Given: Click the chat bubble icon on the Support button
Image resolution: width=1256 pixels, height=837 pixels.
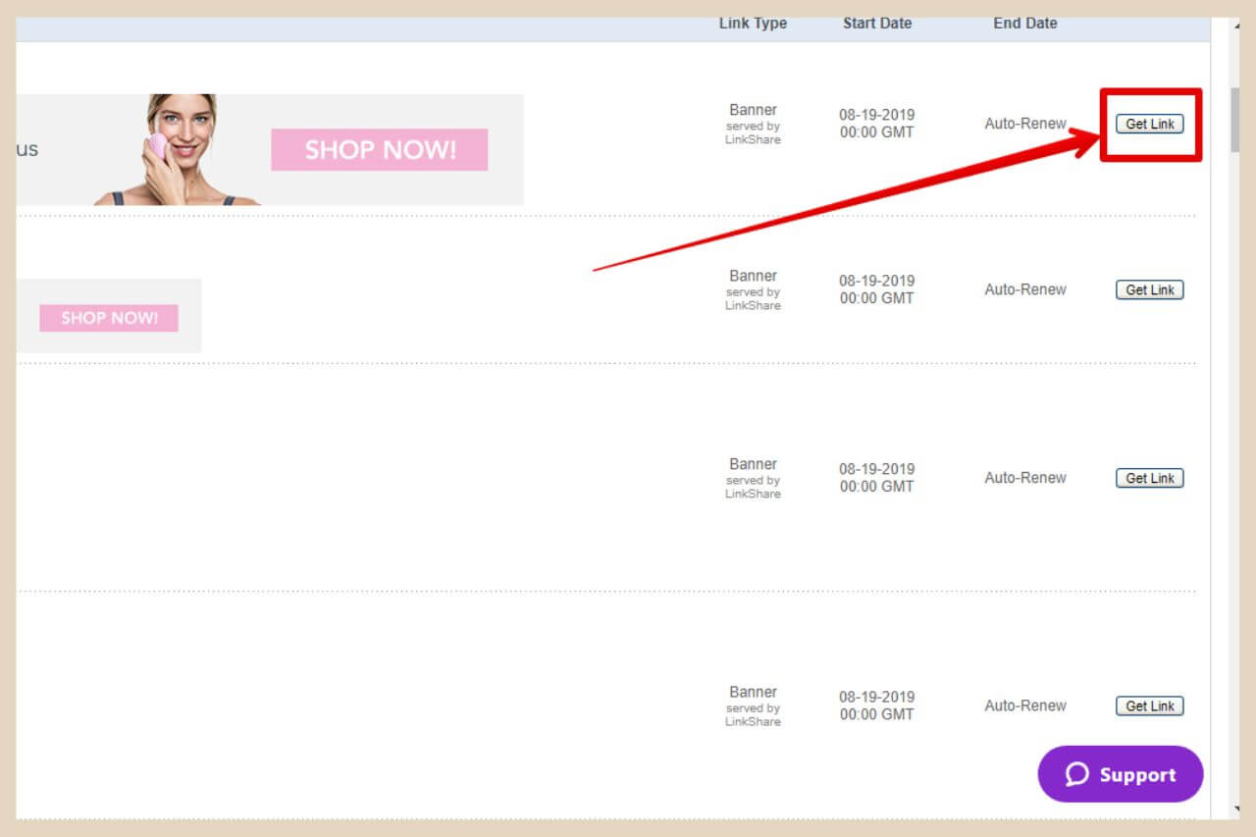Looking at the screenshot, I should [x=1076, y=774].
